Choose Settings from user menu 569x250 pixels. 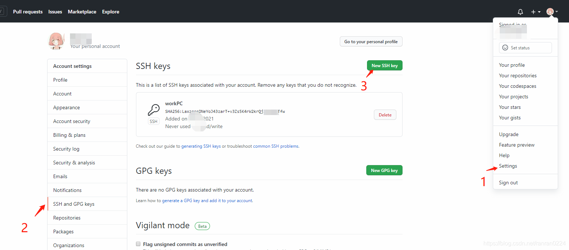(525, 166)
